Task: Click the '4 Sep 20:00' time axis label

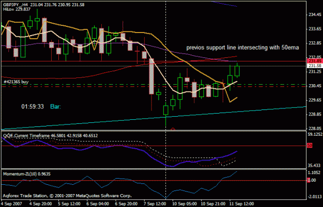Action: tap(41, 204)
